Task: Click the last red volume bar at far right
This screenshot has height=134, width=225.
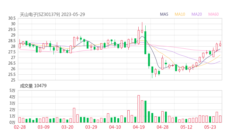Action: click(x=220, y=119)
